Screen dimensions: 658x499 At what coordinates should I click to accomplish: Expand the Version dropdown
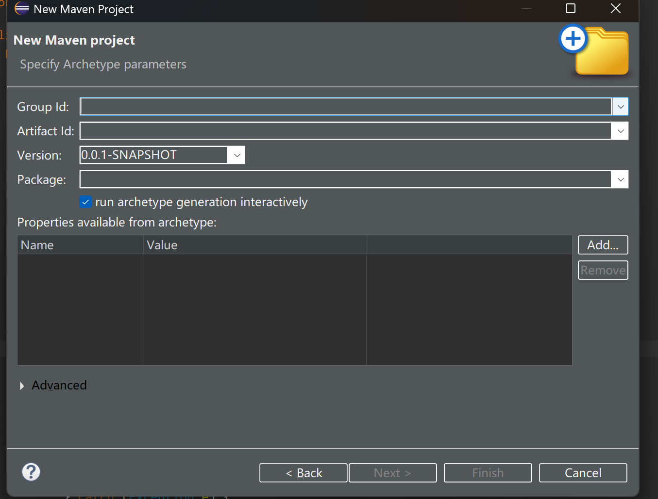[236, 155]
